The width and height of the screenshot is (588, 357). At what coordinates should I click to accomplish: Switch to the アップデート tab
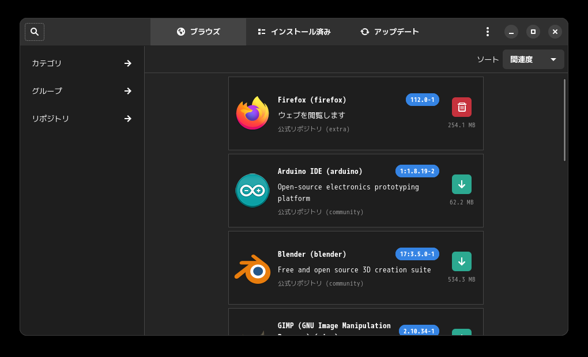[x=390, y=32]
